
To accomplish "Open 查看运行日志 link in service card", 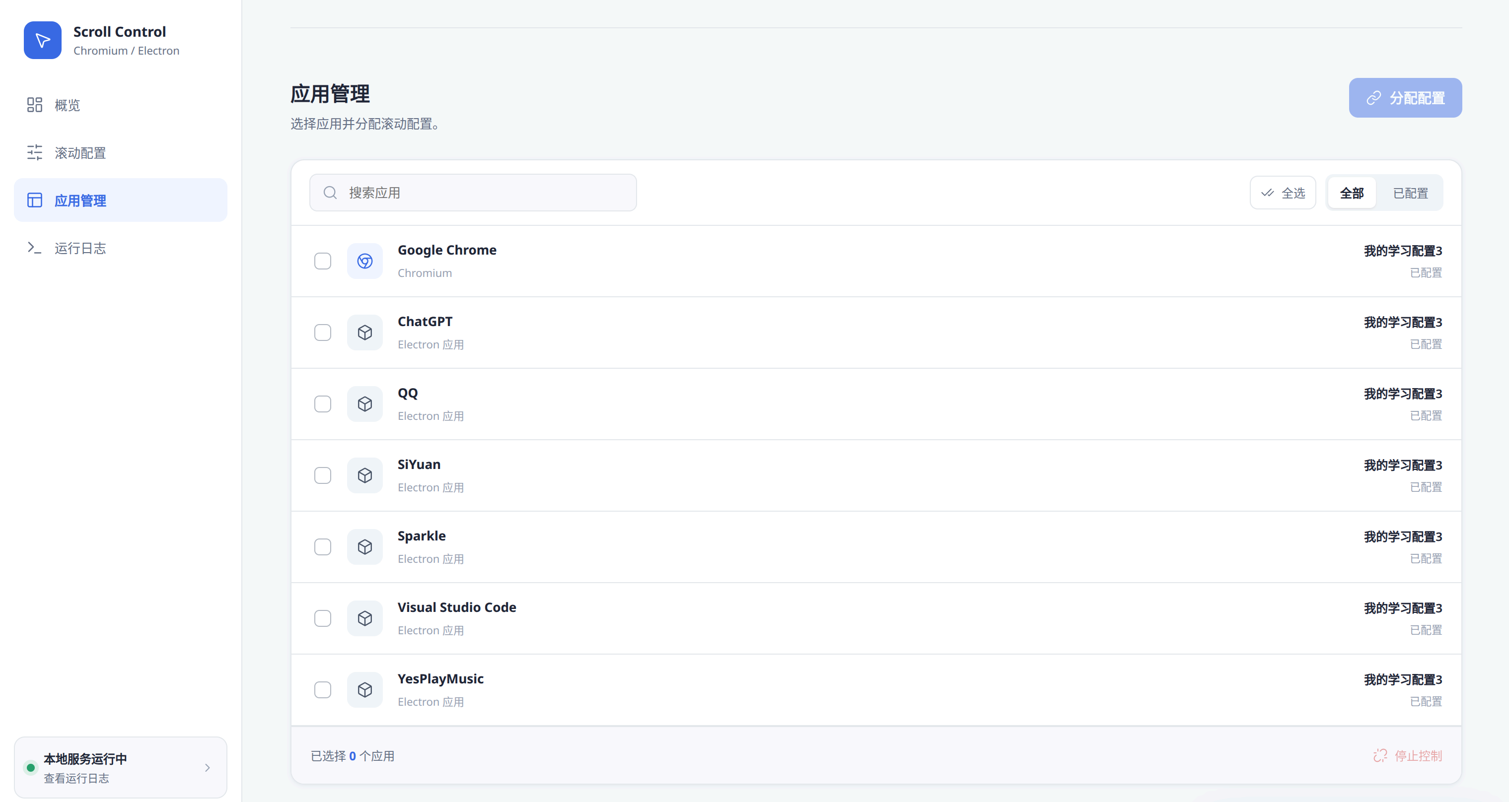I will (x=76, y=778).
